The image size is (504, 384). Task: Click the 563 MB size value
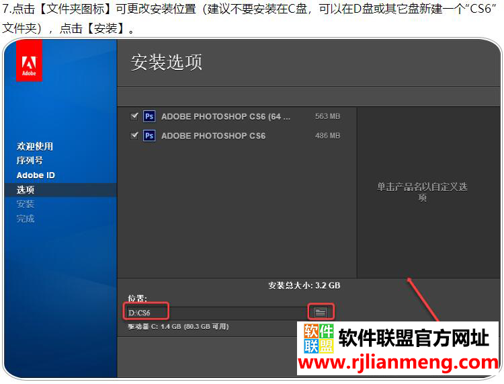click(x=327, y=116)
